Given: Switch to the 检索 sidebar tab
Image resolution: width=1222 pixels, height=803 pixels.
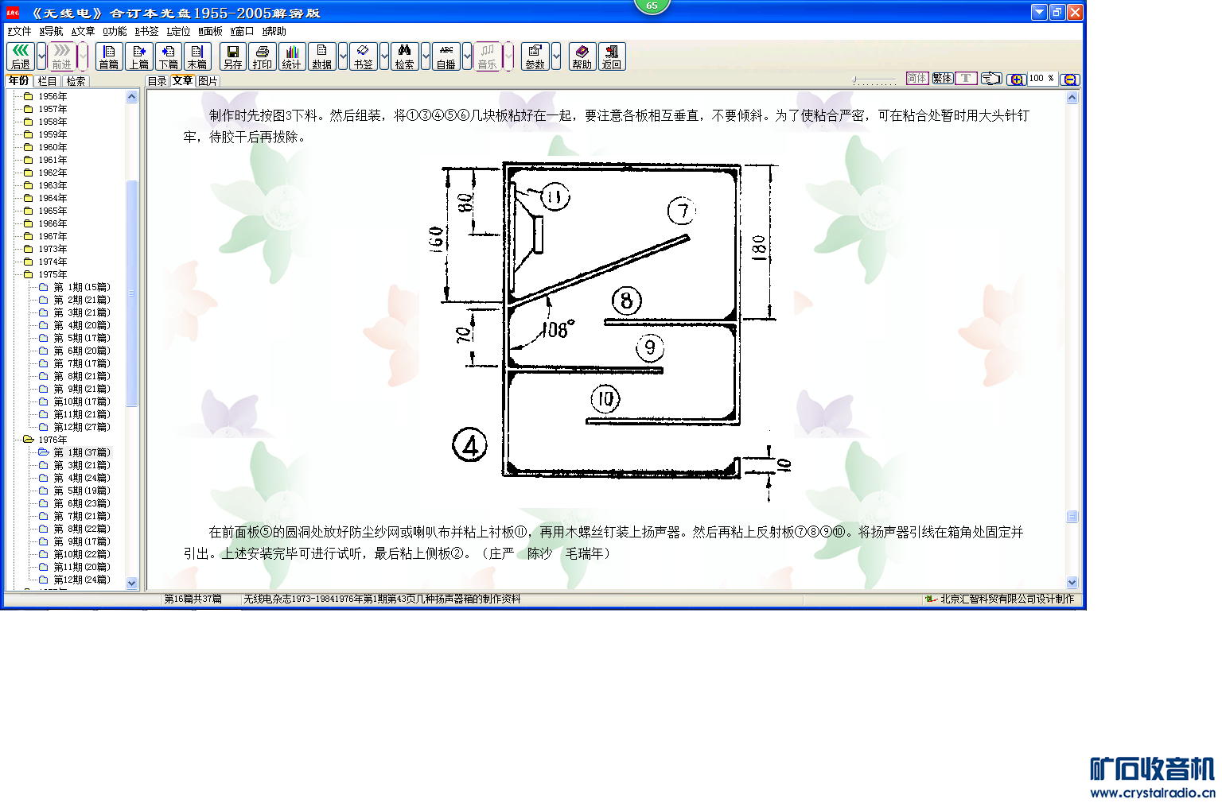Looking at the screenshot, I should (x=76, y=81).
